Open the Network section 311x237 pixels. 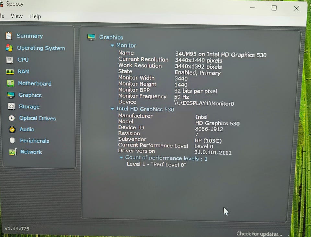31,152
